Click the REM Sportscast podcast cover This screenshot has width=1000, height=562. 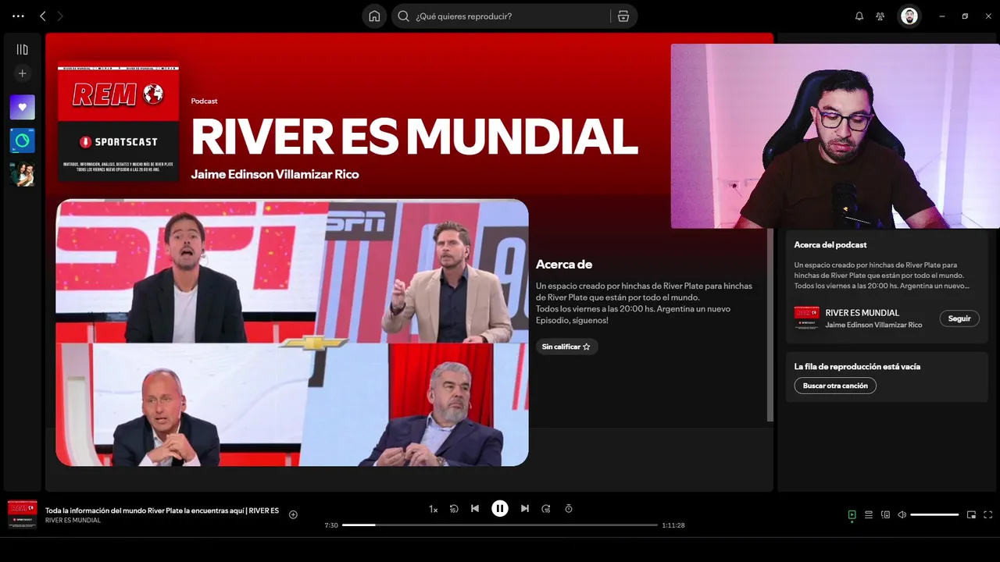click(x=119, y=122)
